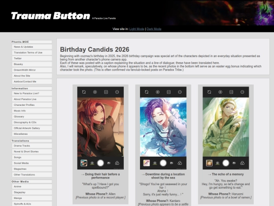The height and width of the screenshot is (206, 274).
Task: Click aspect ratio icon on seaside phone card
Action: pyautogui.click(x=168, y=92)
